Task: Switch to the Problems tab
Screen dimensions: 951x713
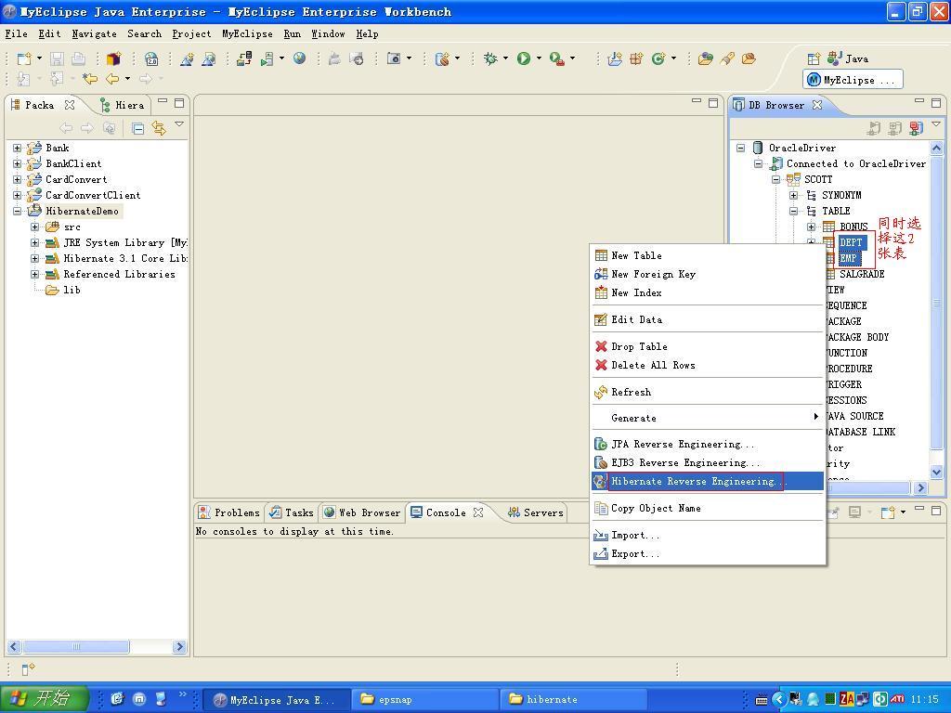Action: 229,512
